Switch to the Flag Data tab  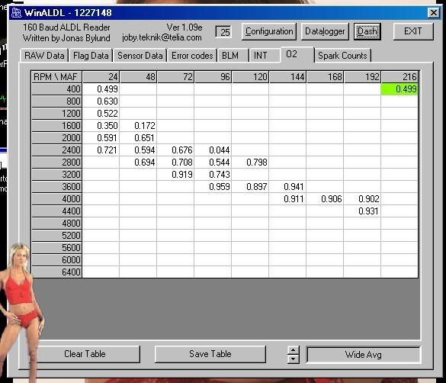tap(91, 56)
